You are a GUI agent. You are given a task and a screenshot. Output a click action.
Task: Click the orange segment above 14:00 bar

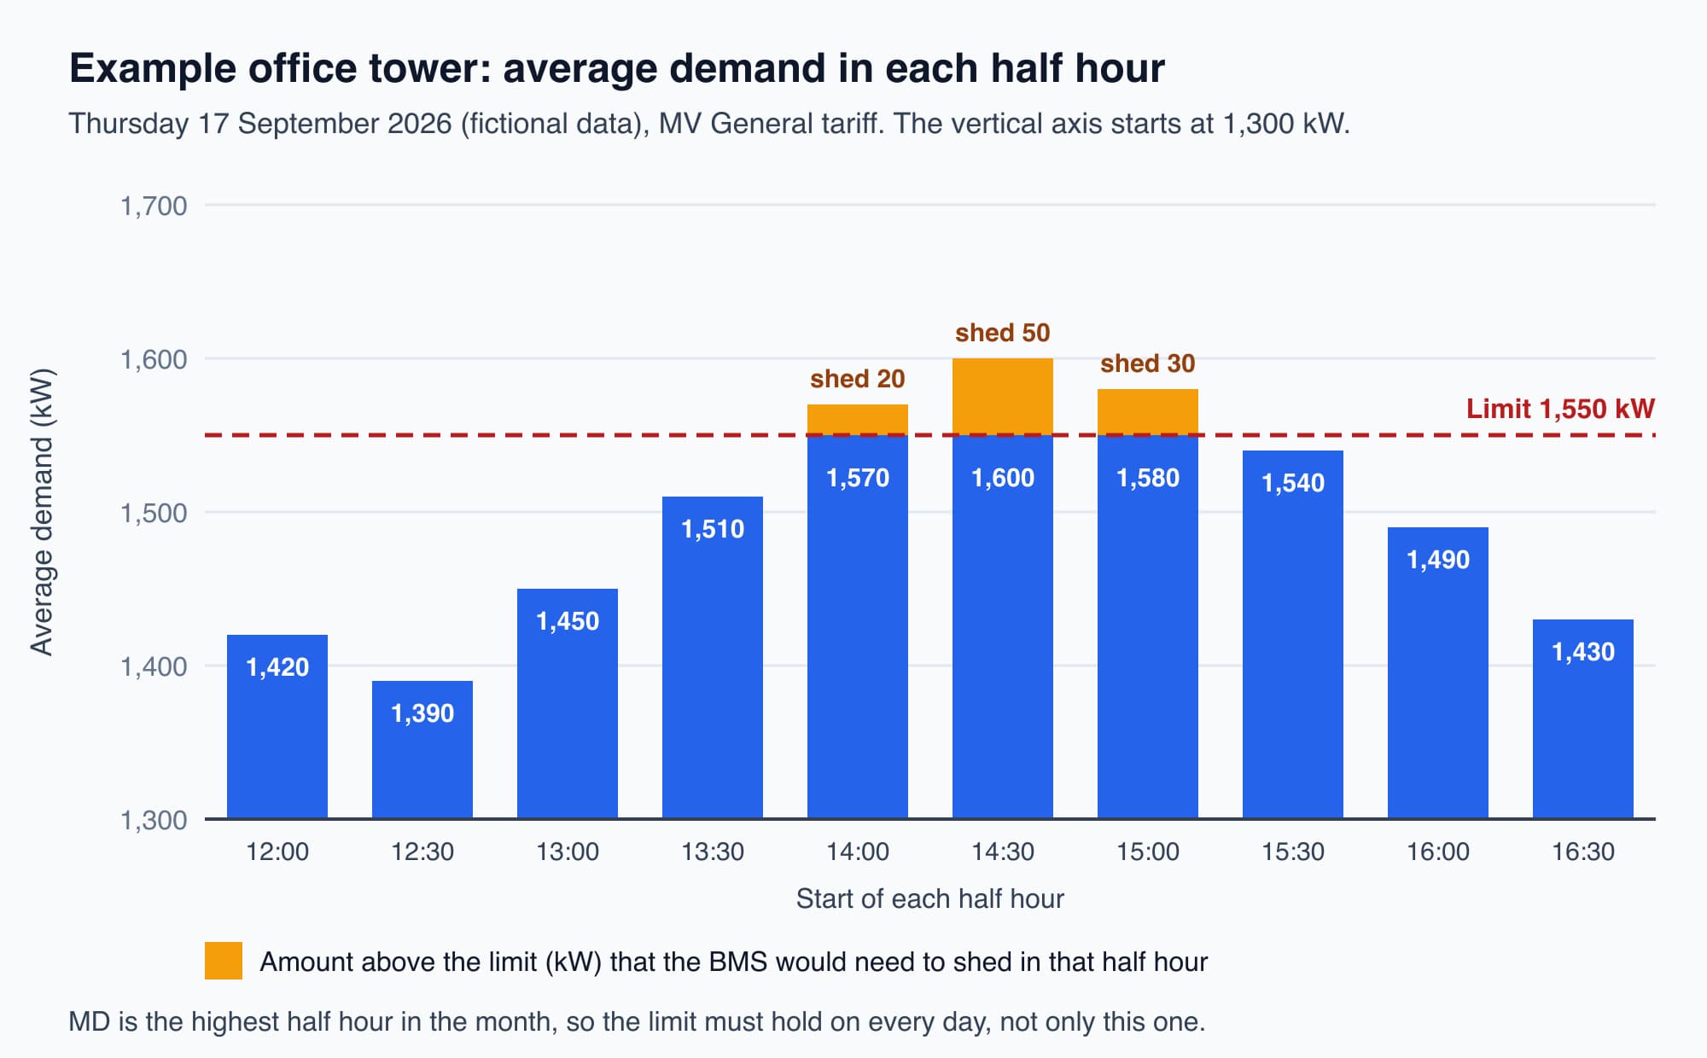tap(858, 420)
